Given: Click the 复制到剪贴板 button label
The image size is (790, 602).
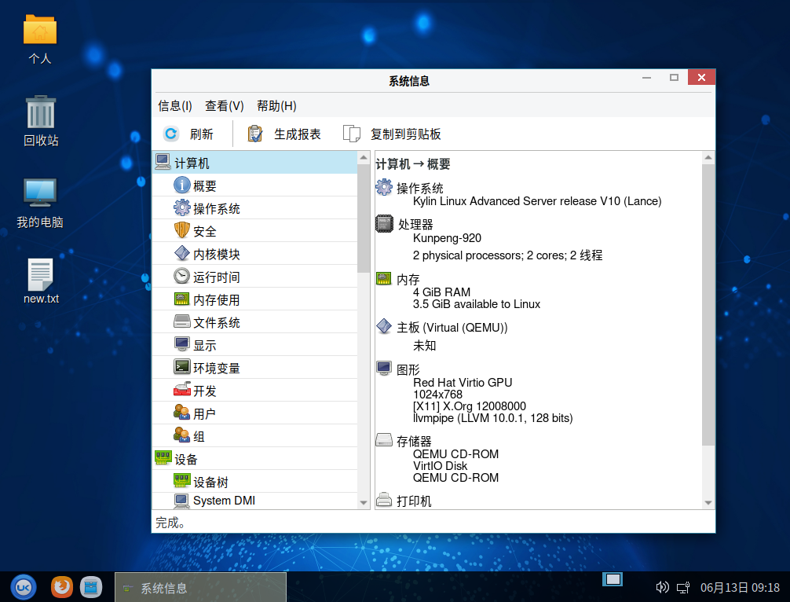Looking at the screenshot, I should point(405,134).
